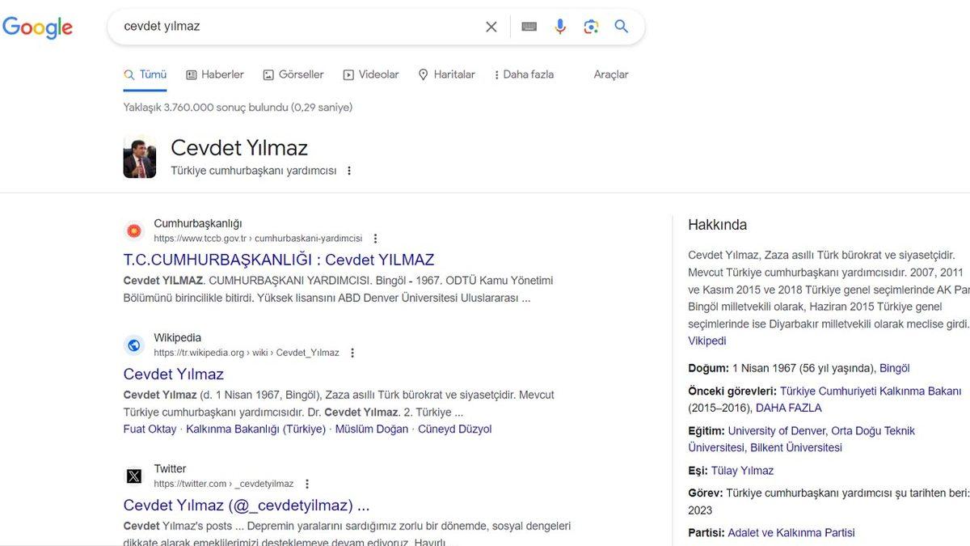Screen dimensions: 970x546
Task: Switch to the Görseller tab
Action: click(x=293, y=74)
